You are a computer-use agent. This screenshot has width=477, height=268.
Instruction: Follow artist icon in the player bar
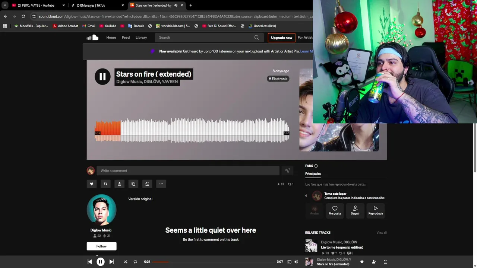tap(374, 262)
